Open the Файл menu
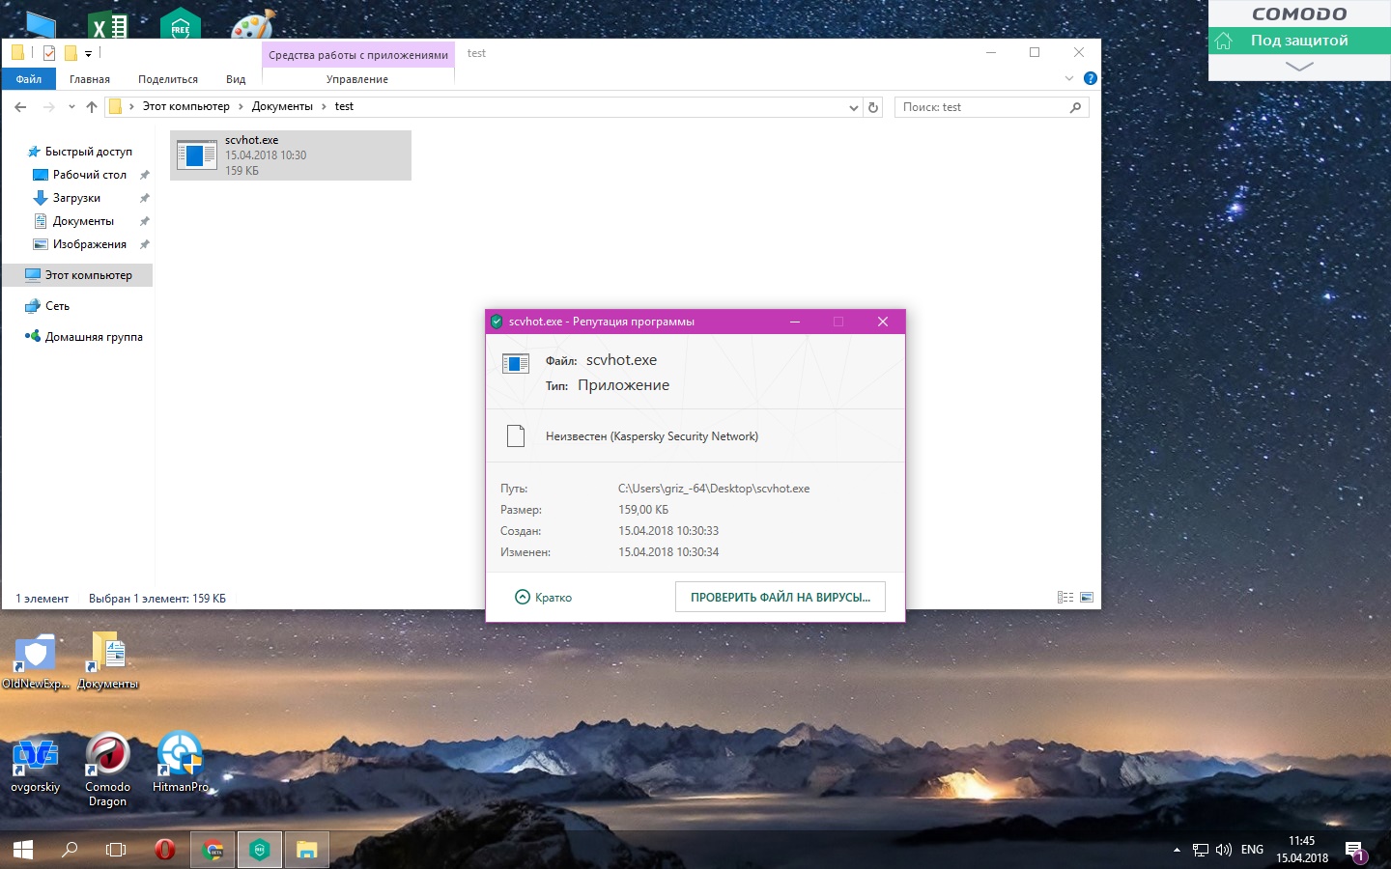 click(x=29, y=79)
